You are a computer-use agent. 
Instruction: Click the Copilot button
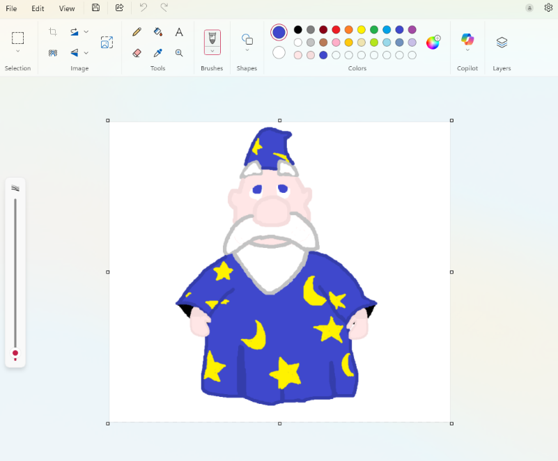(467, 39)
